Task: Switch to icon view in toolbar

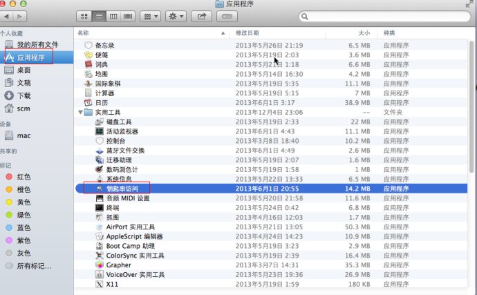Action: pos(84,17)
